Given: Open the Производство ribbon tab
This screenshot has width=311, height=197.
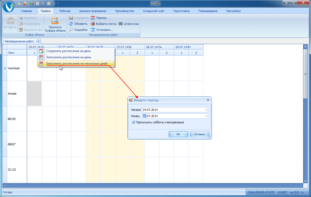Looking at the screenshot, I should pyautogui.click(x=125, y=11).
